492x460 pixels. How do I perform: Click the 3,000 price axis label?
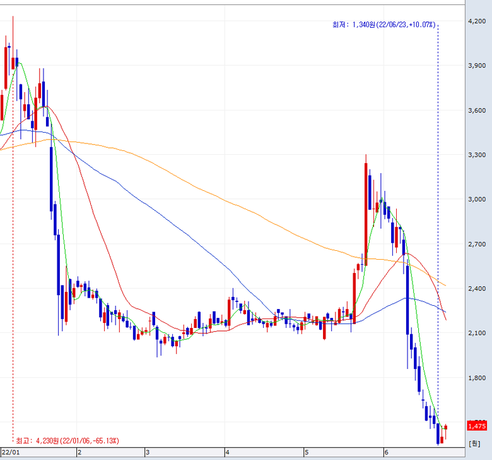(x=477, y=199)
